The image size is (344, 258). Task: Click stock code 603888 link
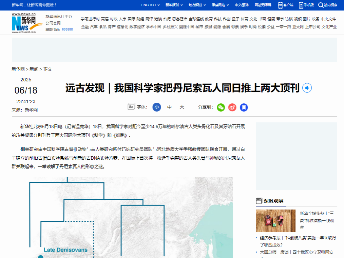(67, 29)
